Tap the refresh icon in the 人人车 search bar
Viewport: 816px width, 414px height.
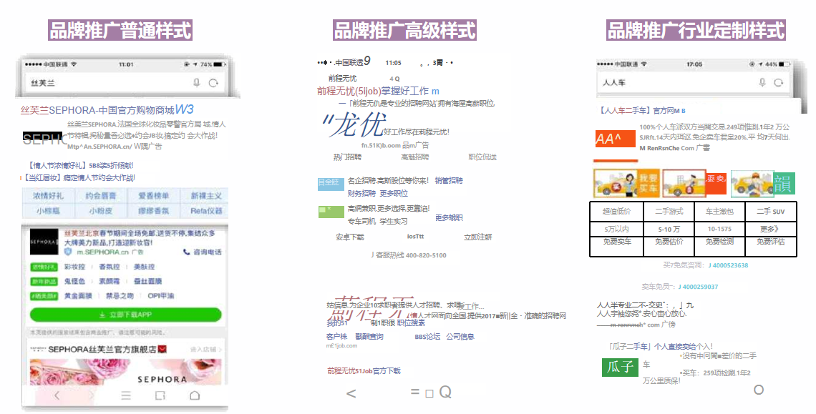(779, 82)
